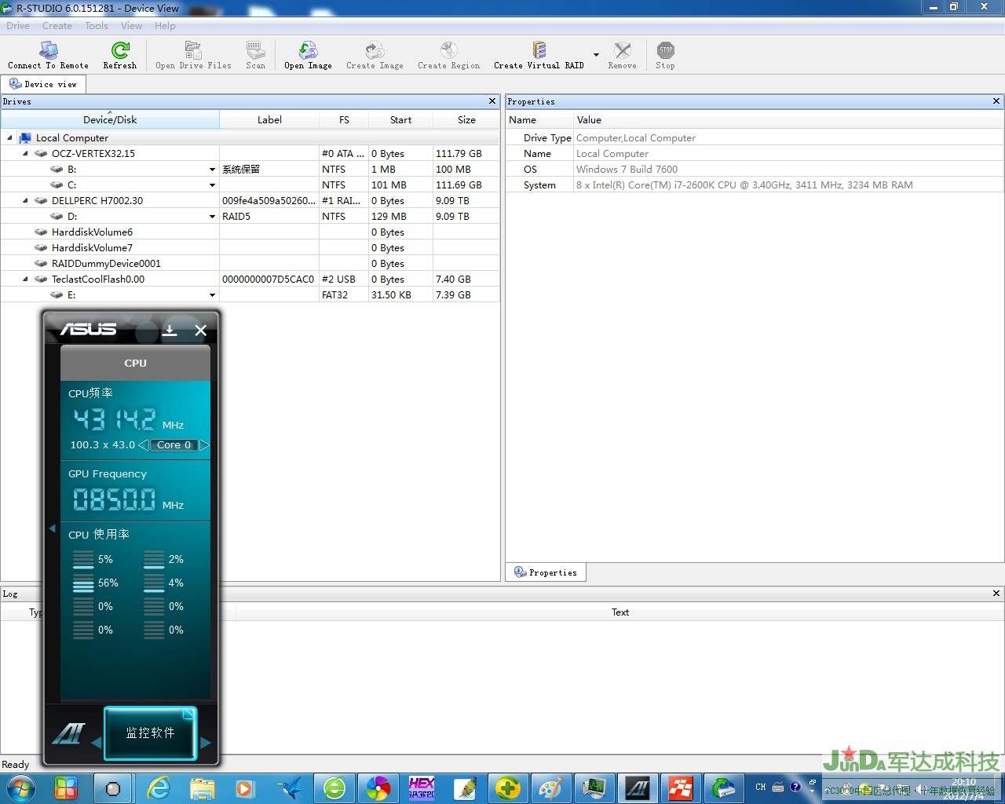Switch to the Device view tab

click(x=43, y=84)
